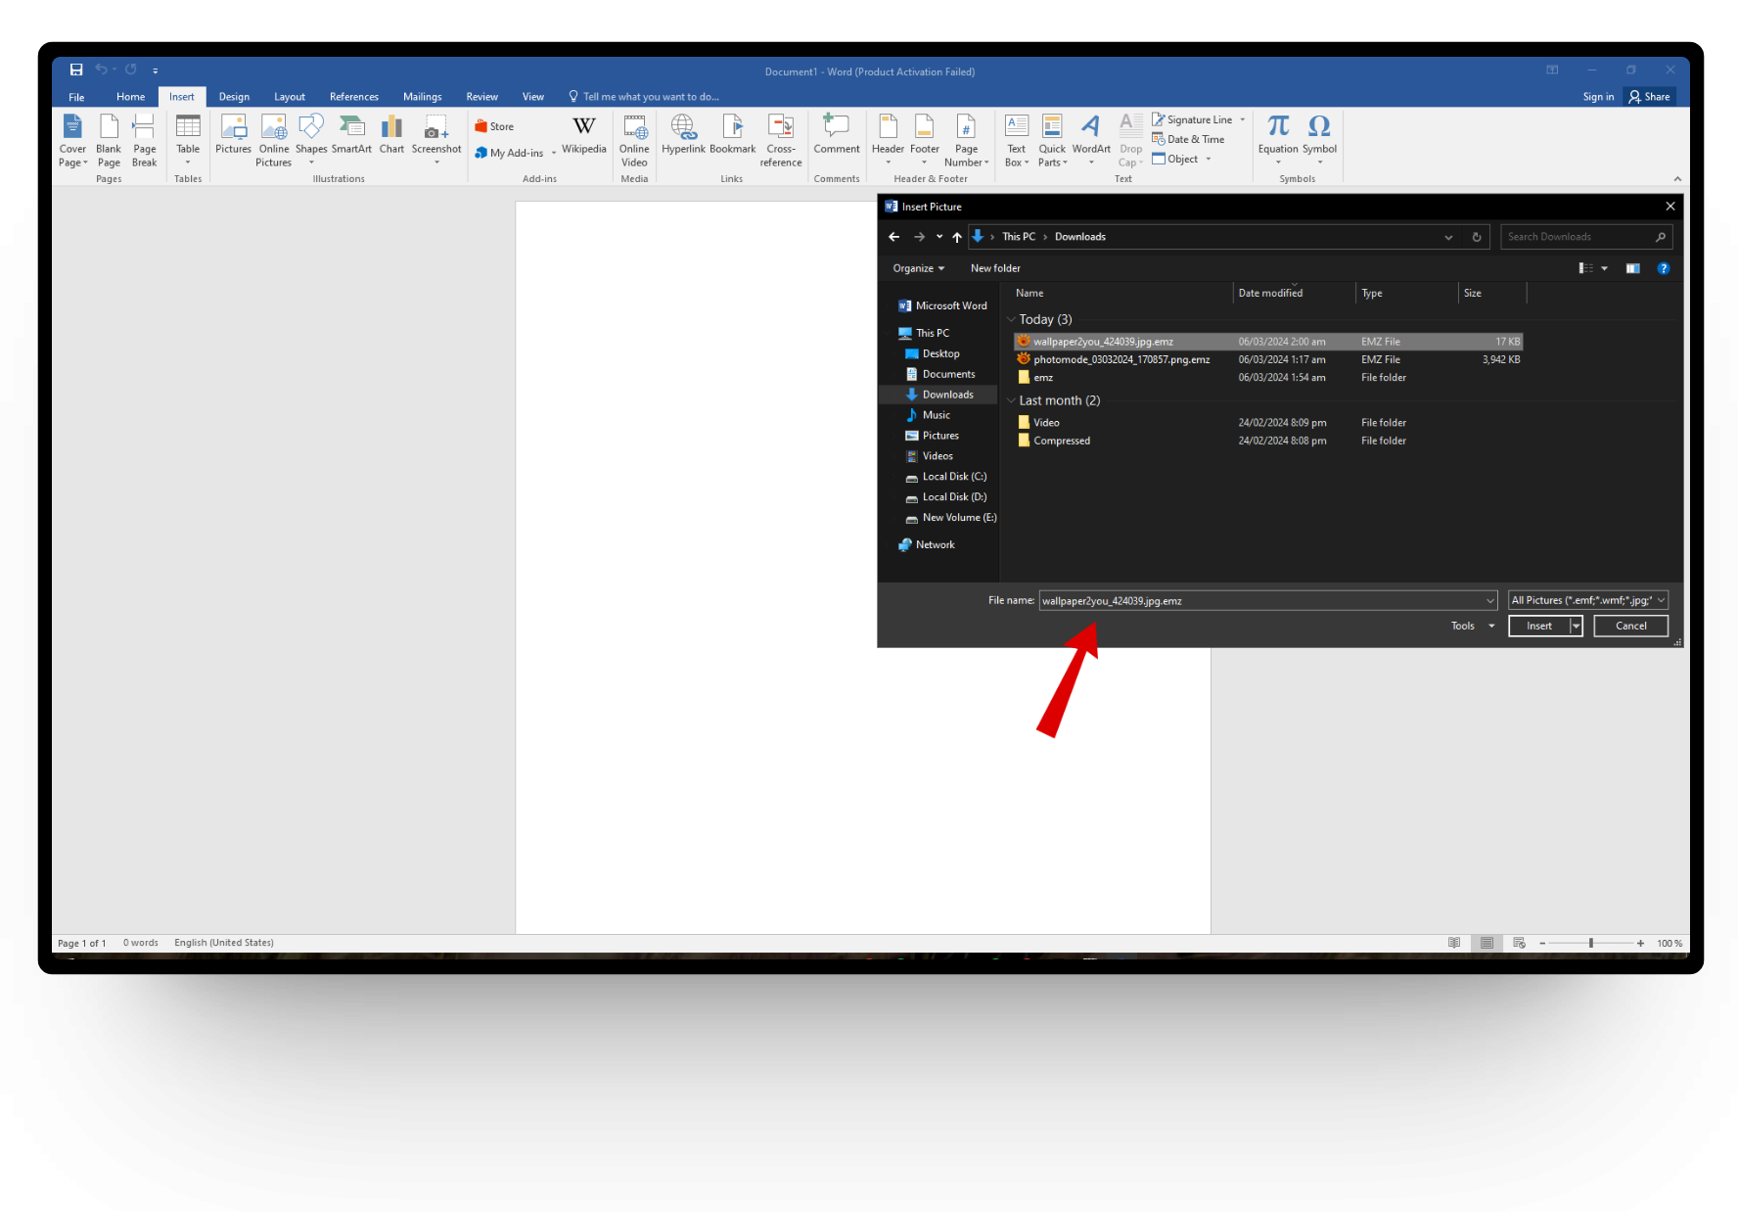
Task: Select photomode_03032024_170857.png.emz file
Action: [x=1268, y=359]
